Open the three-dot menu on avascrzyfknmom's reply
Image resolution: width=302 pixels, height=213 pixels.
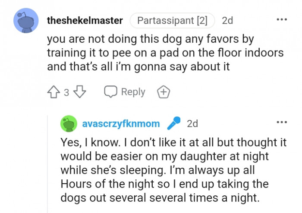click(281, 122)
